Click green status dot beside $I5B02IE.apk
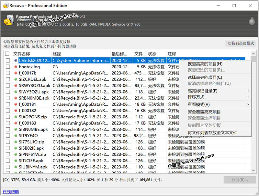The height and width of the screenshot is (196, 259). pos(16,148)
